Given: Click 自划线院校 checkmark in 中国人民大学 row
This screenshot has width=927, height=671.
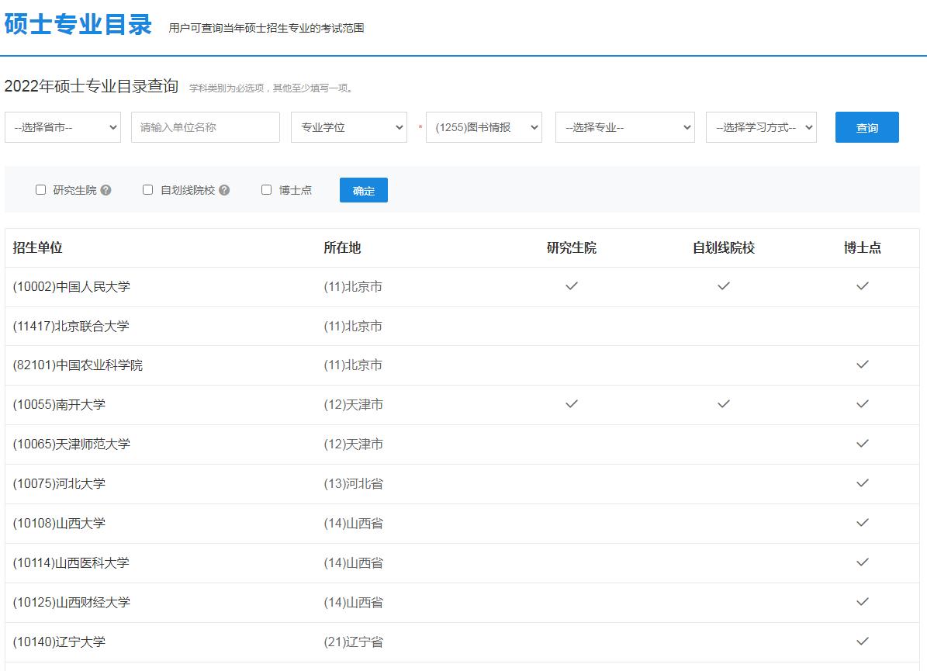Looking at the screenshot, I should point(724,286).
